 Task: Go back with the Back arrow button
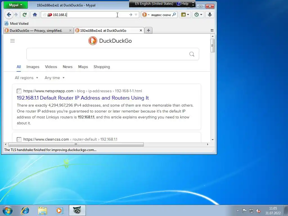pos(9,15)
